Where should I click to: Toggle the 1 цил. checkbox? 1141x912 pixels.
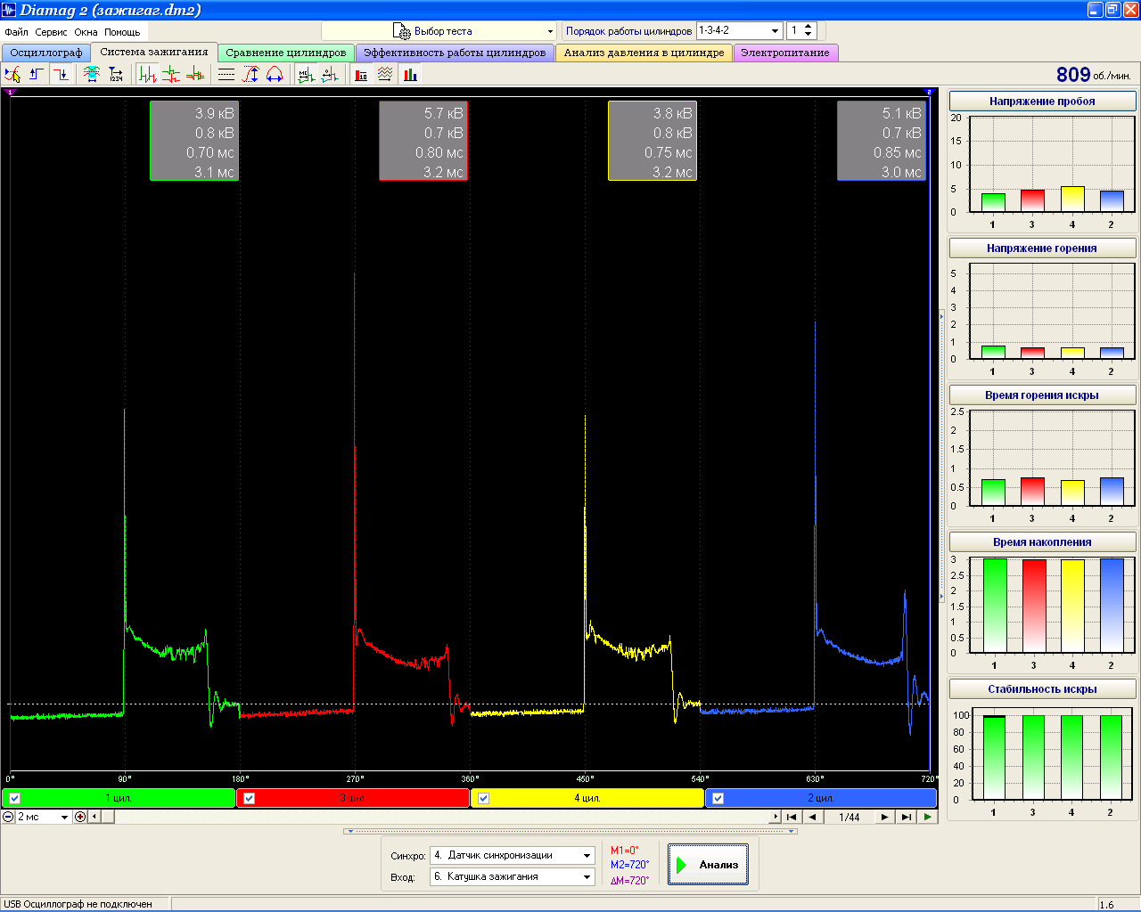(x=14, y=798)
